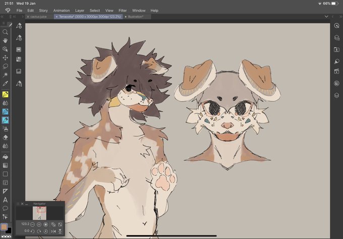Reset Navigator display to 100% zoom
This screenshot has height=239, width=343.
[x=45, y=224]
